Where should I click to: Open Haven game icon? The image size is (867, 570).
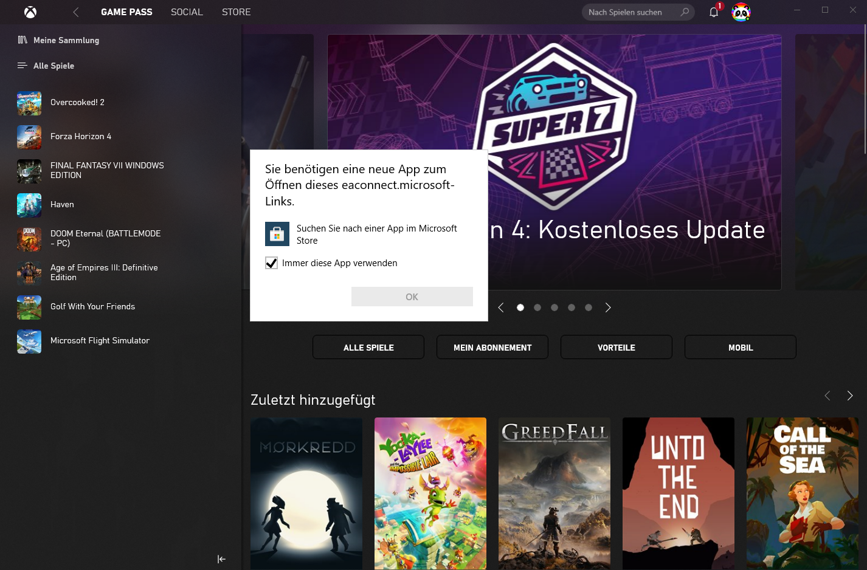tap(29, 205)
